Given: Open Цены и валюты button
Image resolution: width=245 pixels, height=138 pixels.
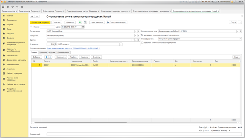Looking at the screenshot, I should (97, 22).
